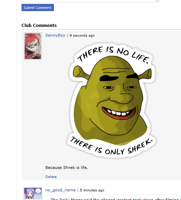Screen dimensions: 181x200
Task: Click the Submit Comment button
Action: click(38, 8)
